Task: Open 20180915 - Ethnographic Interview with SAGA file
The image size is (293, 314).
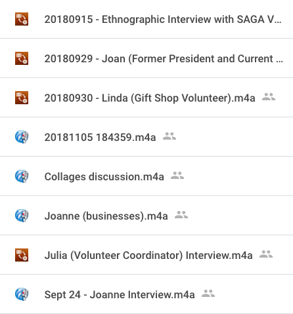Action: pos(163,20)
